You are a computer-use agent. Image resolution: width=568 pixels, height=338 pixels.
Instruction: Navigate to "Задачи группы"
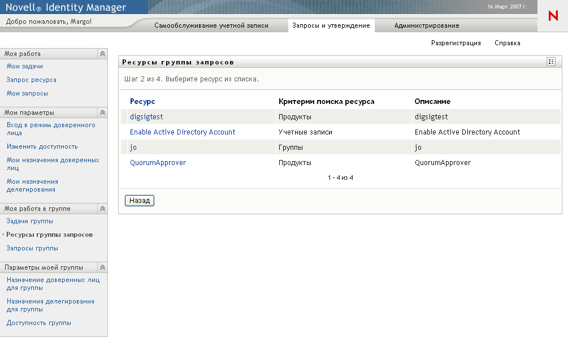click(31, 222)
